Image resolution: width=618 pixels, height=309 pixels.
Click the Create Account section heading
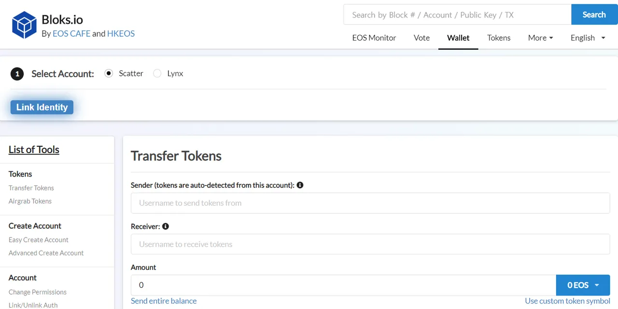coord(35,225)
